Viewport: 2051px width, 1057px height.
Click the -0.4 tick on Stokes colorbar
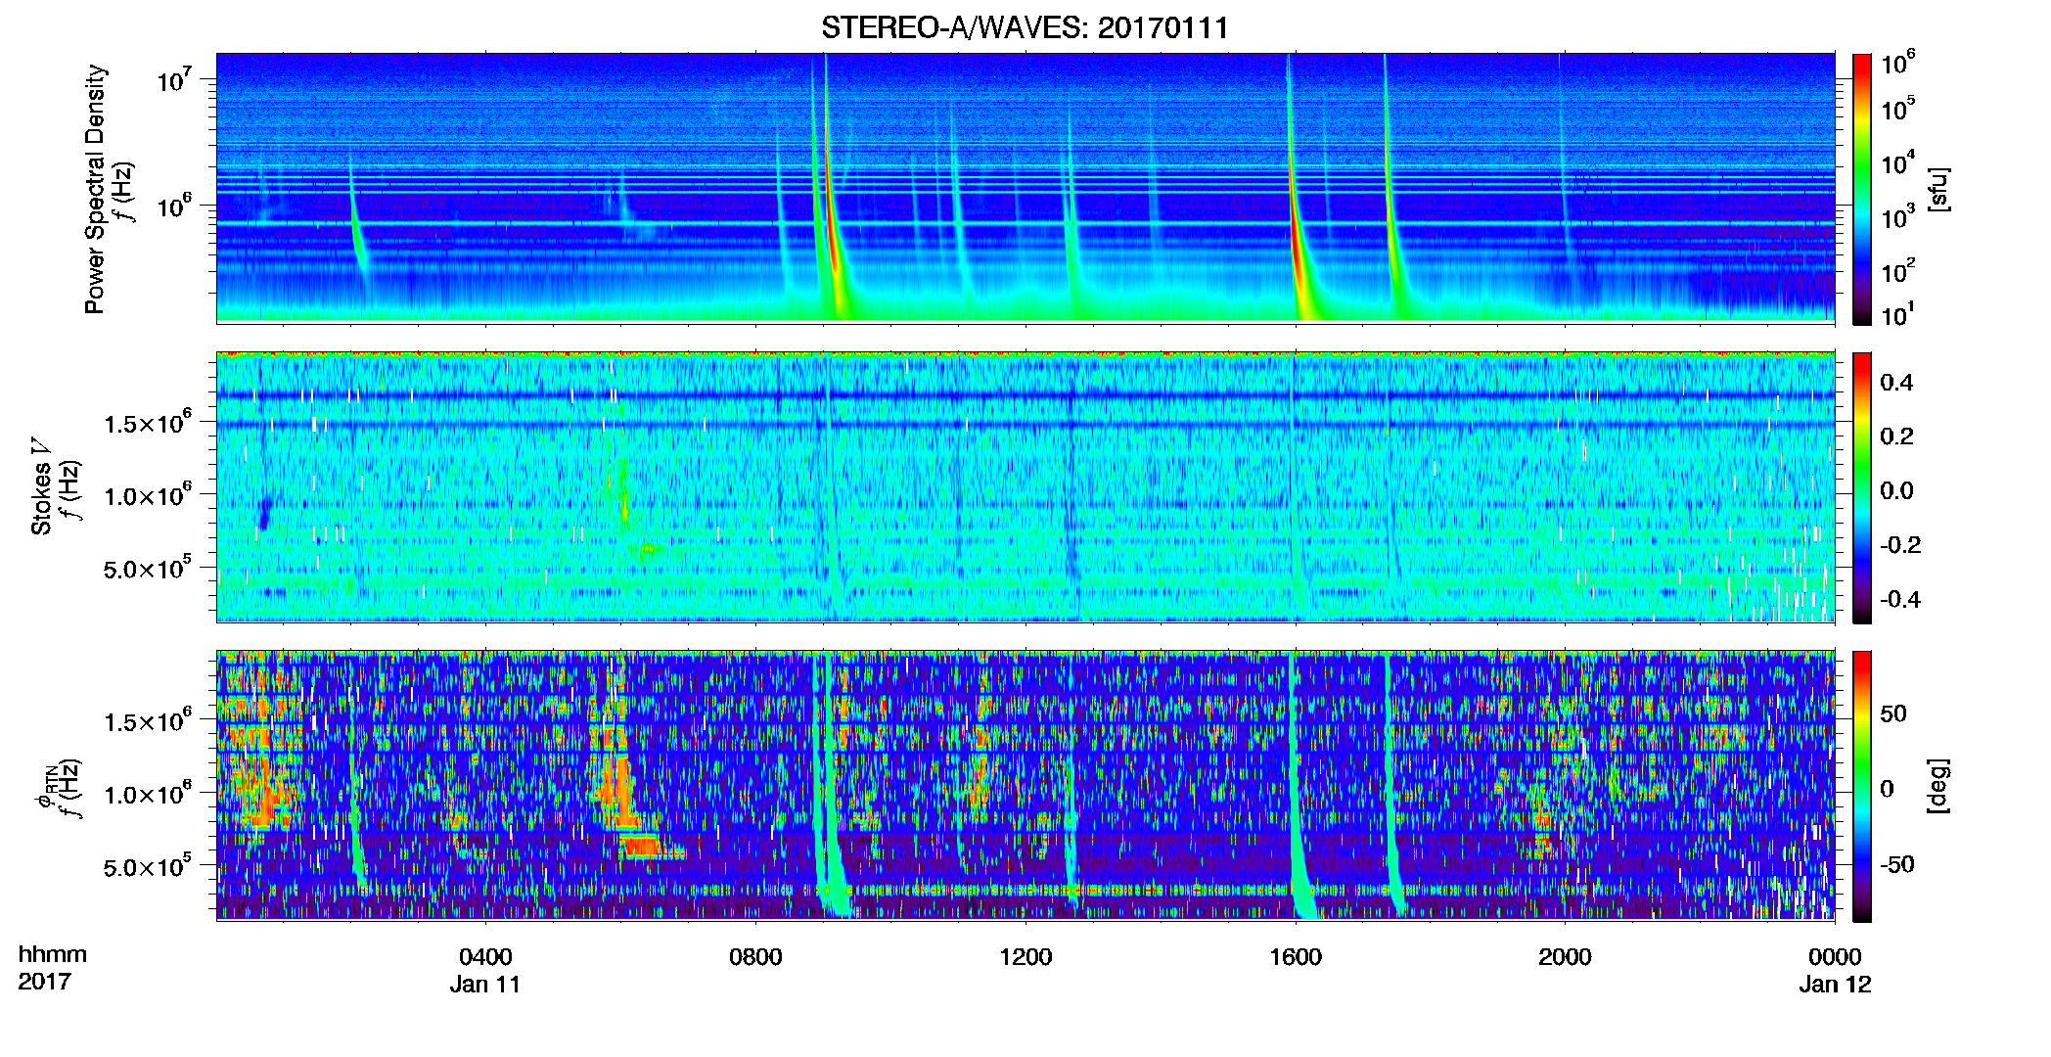coord(1900,599)
